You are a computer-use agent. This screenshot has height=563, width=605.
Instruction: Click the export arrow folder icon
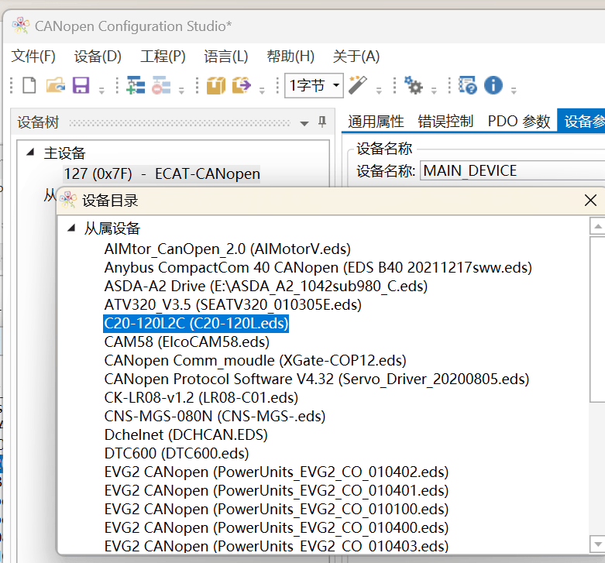(x=242, y=85)
